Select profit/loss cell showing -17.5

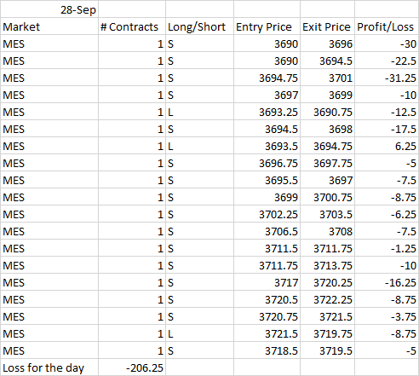coord(387,129)
